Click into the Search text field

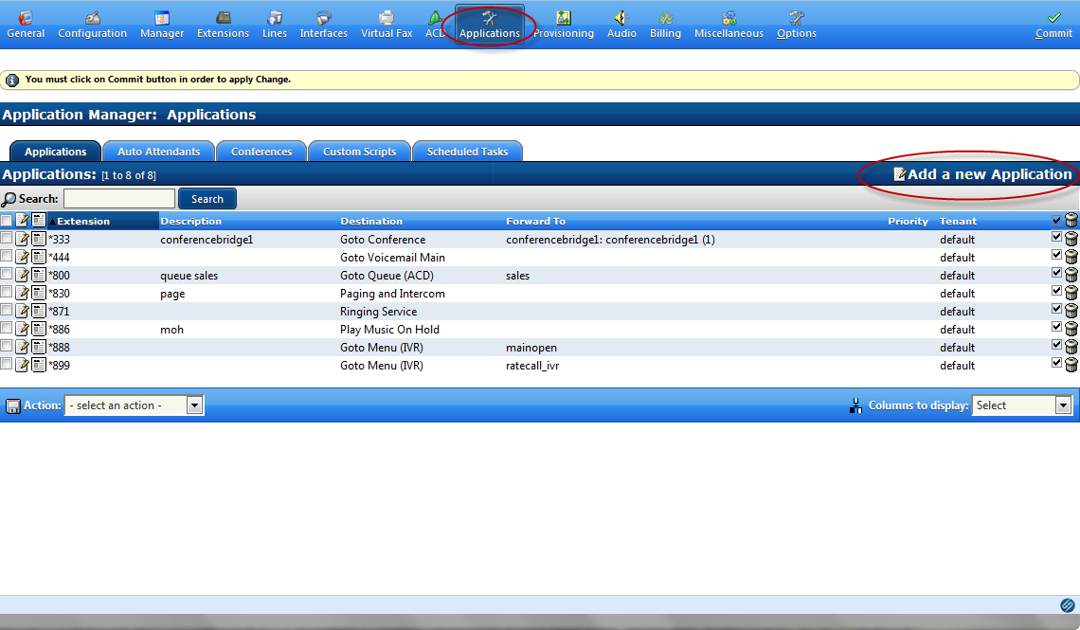click(x=119, y=199)
